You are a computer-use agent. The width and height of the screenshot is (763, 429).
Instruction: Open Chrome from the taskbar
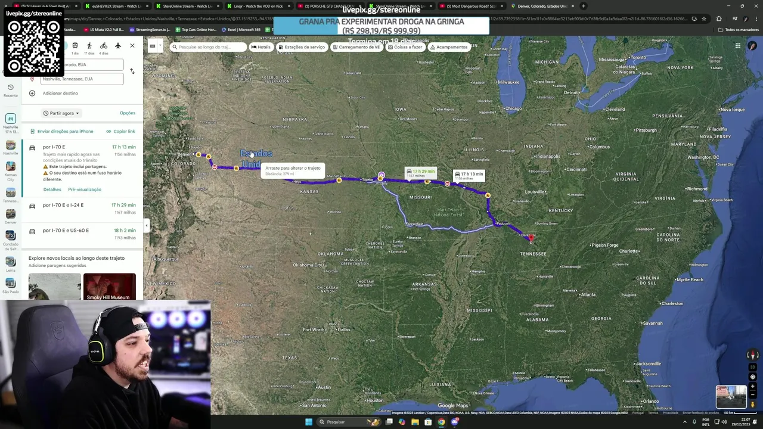click(x=441, y=422)
